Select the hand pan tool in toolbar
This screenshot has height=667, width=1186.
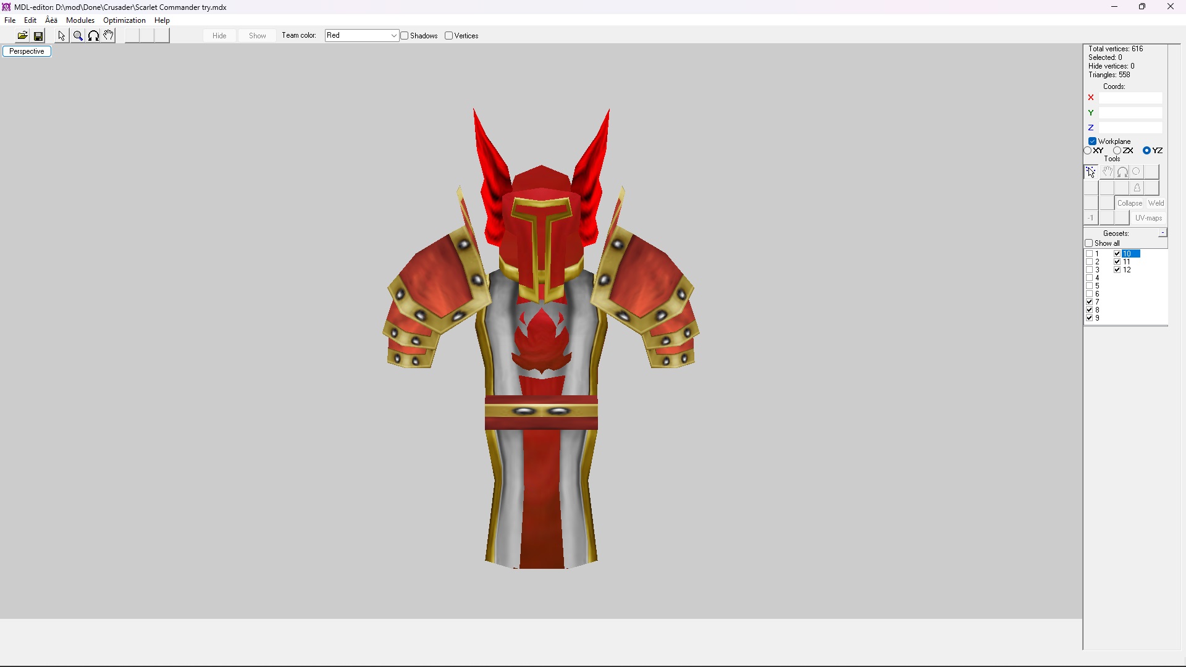click(x=109, y=36)
